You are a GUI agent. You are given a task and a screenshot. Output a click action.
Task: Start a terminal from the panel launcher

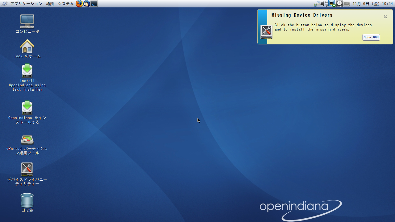pos(94,4)
